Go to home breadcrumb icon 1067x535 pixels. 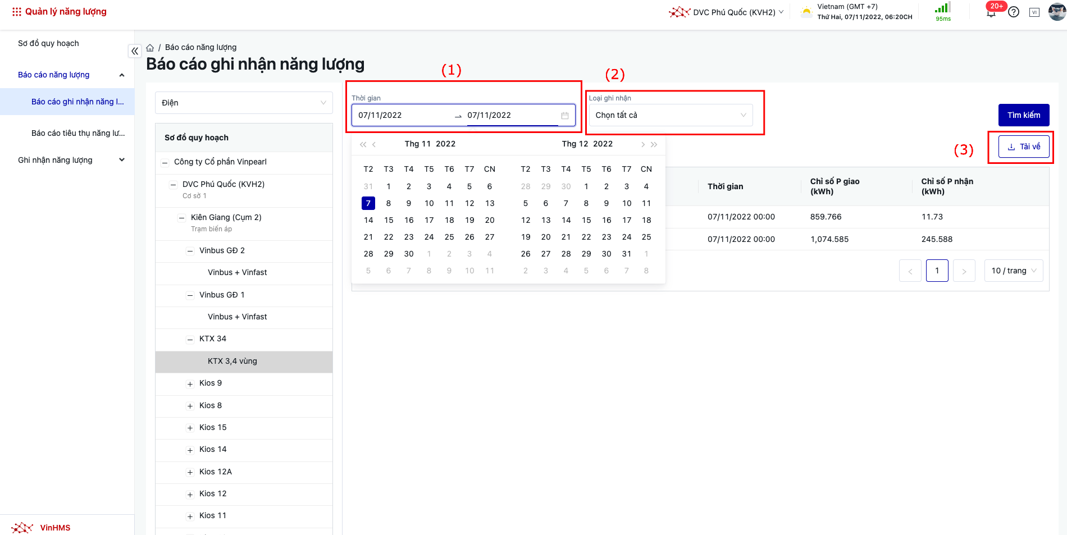pyautogui.click(x=150, y=48)
